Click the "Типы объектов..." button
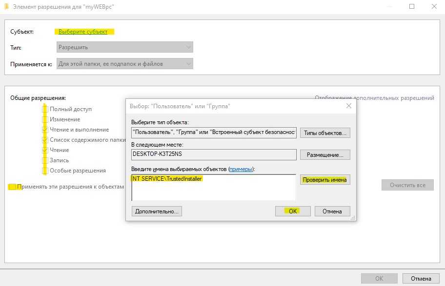Viewport: 445px width, 286px height. [325, 133]
